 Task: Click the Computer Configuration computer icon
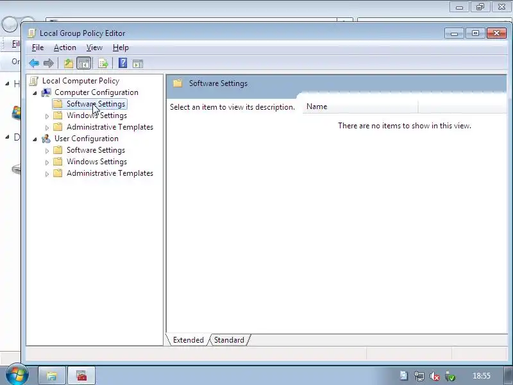click(46, 92)
